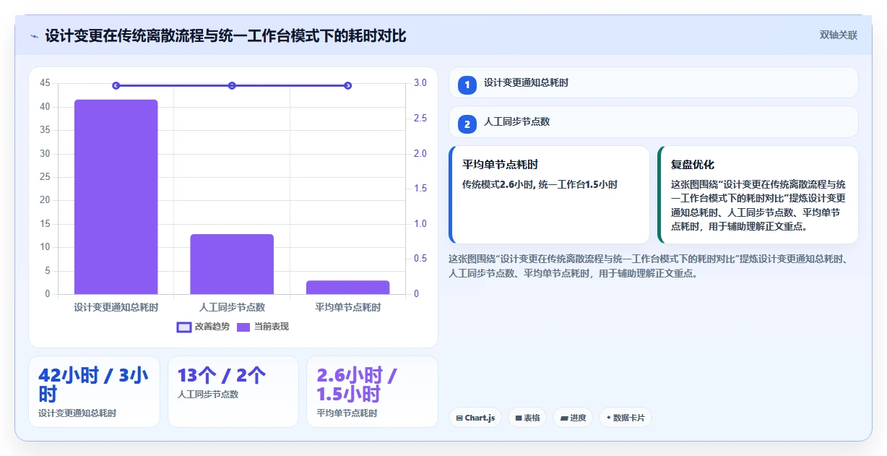Click the 双轴关联 label in header
The width and height of the screenshot is (887, 456).
tap(838, 35)
